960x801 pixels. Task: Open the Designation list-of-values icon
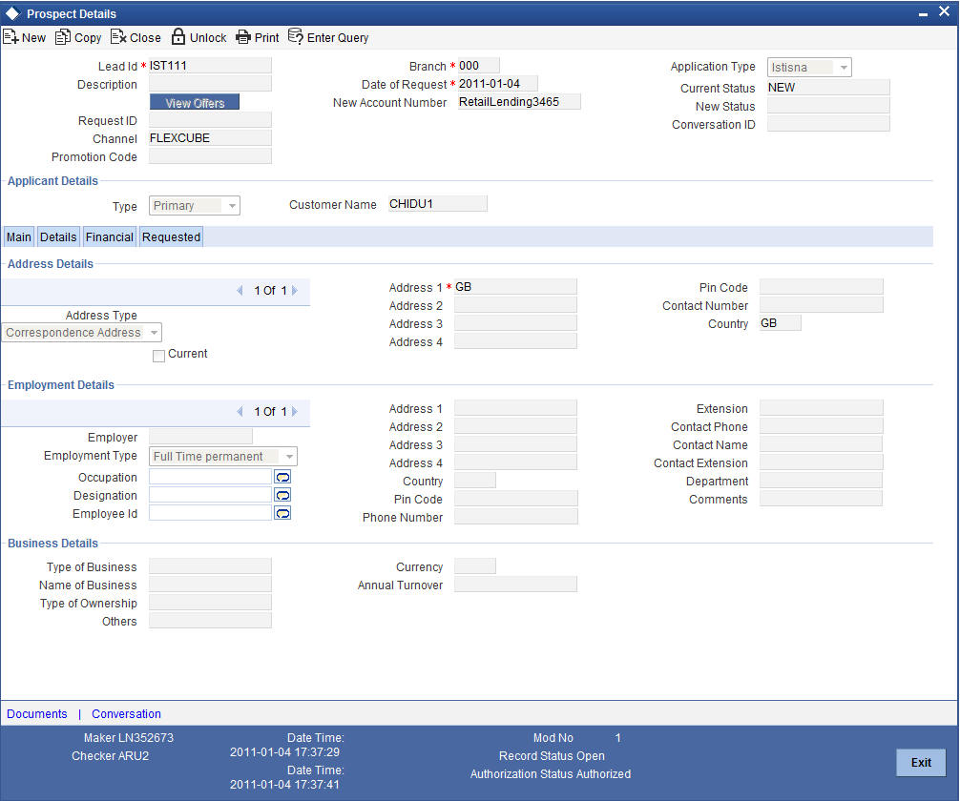pos(282,495)
